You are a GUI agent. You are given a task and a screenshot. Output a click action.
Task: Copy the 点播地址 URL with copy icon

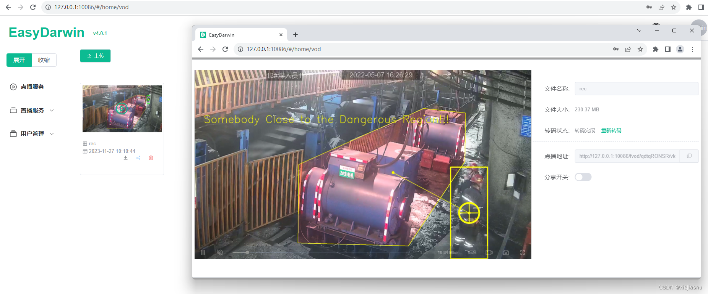[689, 156]
